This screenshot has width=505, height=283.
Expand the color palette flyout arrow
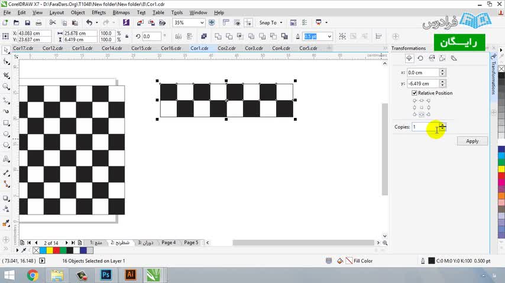click(501, 50)
